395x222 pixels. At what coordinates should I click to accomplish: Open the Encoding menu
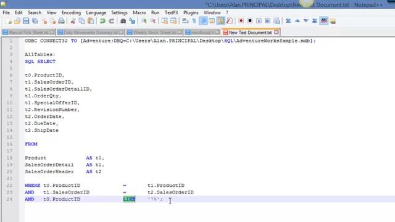(x=71, y=12)
